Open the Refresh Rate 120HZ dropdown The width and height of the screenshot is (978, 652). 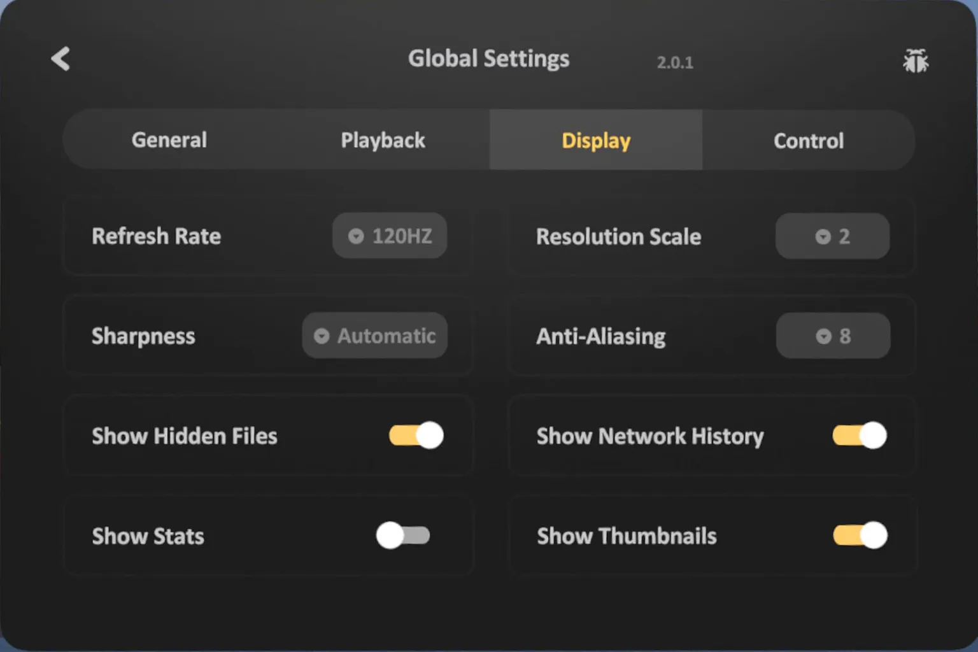point(389,236)
